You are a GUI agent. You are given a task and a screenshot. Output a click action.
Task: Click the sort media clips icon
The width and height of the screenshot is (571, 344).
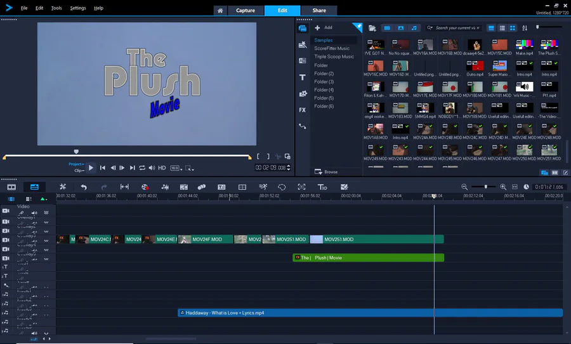click(x=525, y=28)
